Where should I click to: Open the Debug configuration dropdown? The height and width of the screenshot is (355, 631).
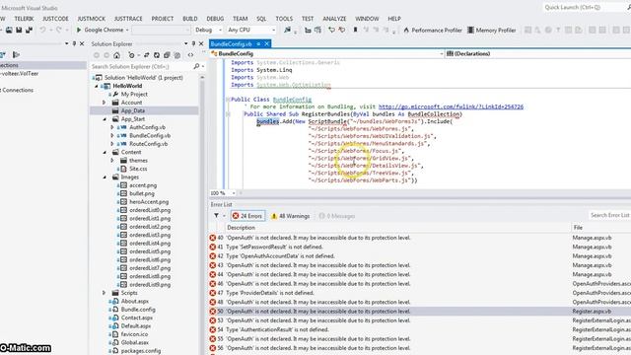[219, 30]
